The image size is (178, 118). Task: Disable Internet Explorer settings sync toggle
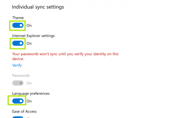tap(18, 43)
